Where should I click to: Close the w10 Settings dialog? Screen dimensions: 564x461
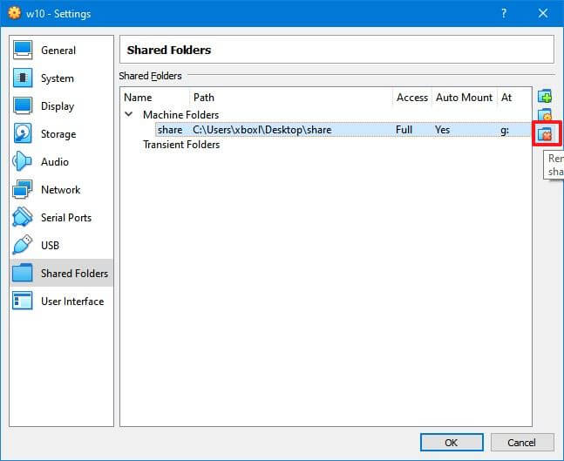click(543, 13)
